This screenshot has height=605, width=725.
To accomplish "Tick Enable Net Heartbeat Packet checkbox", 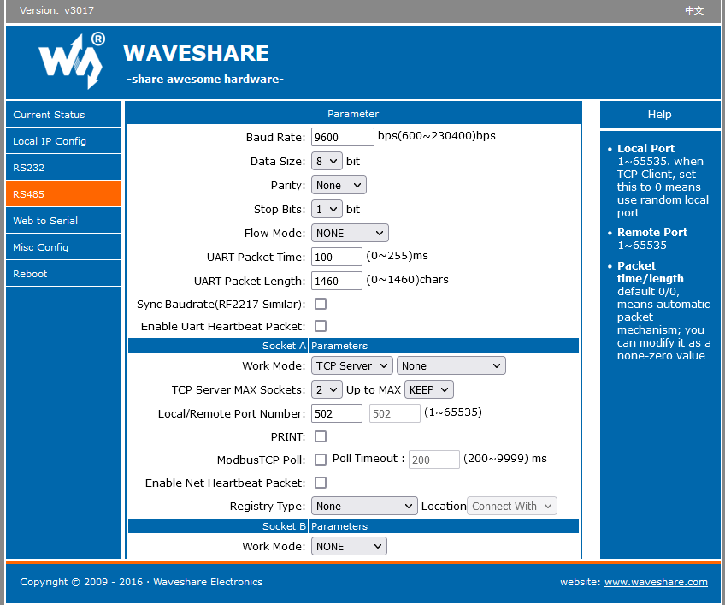I will [x=321, y=483].
